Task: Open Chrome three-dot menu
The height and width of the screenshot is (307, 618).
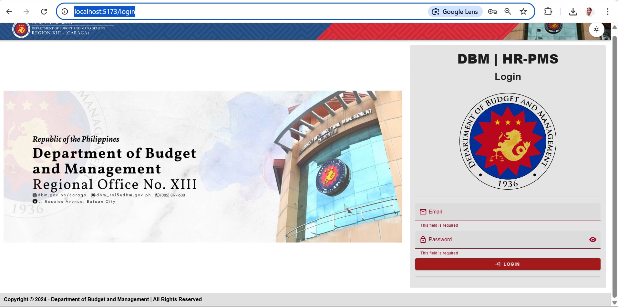Action: tap(608, 12)
